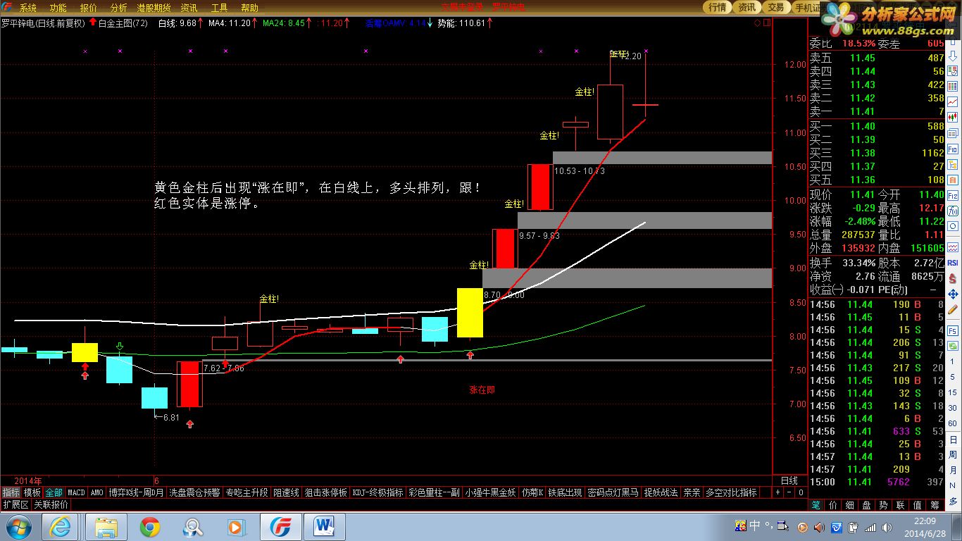
Task: Open the 港股期货 menu
Action: point(154,8)
